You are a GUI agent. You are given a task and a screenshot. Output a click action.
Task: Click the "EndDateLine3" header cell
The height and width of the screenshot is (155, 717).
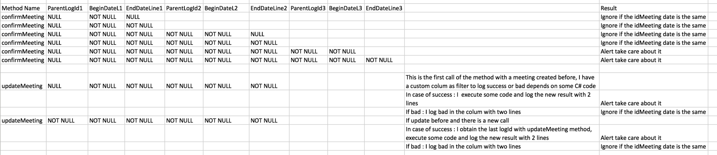click(x=384, y=8)
